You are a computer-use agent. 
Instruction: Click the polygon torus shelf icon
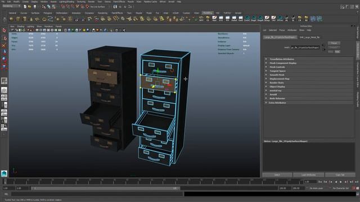point(44,19)
